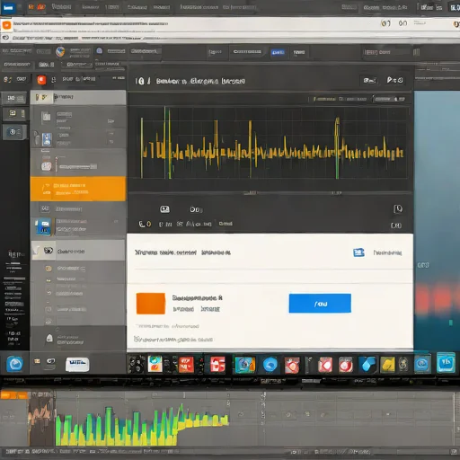Click the small blue round icon right of the globe
460x460 pixels.
click(x=100, y=50)
